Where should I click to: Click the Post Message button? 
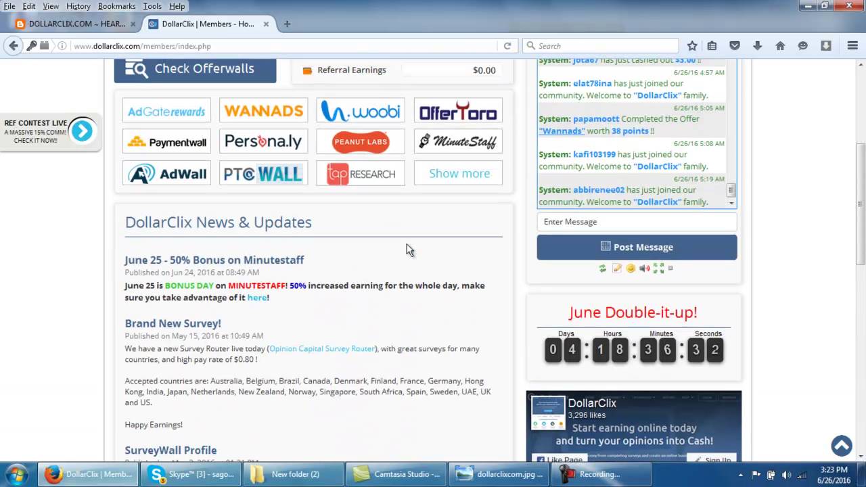coord(637,247)
